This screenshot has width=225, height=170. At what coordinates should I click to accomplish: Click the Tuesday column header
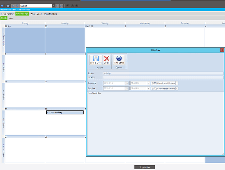tap(105, 23)
